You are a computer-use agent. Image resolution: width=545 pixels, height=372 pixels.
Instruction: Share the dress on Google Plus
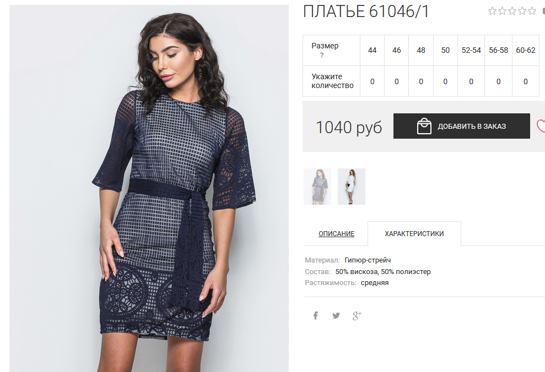click(x=357, y=315)
